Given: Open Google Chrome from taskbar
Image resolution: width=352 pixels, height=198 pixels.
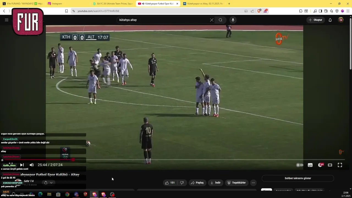Looking at the screenshot, I should pos(67,194).
